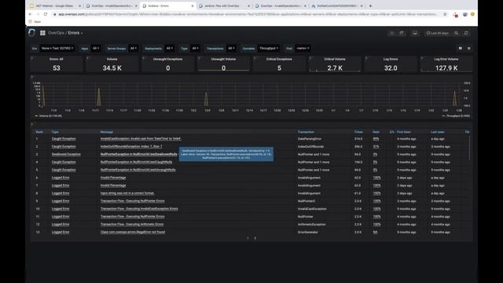Sort the table by the Type column header

[55, 132]
